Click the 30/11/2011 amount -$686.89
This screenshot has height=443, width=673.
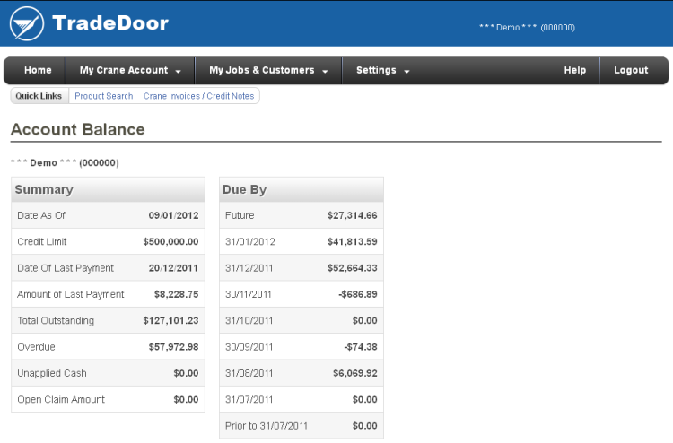[x=358, y=294]
